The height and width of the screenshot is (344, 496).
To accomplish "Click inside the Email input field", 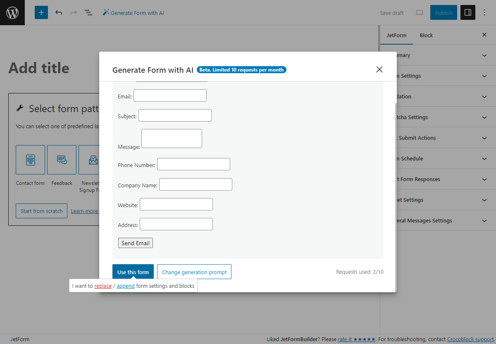I will coord(169,95).
